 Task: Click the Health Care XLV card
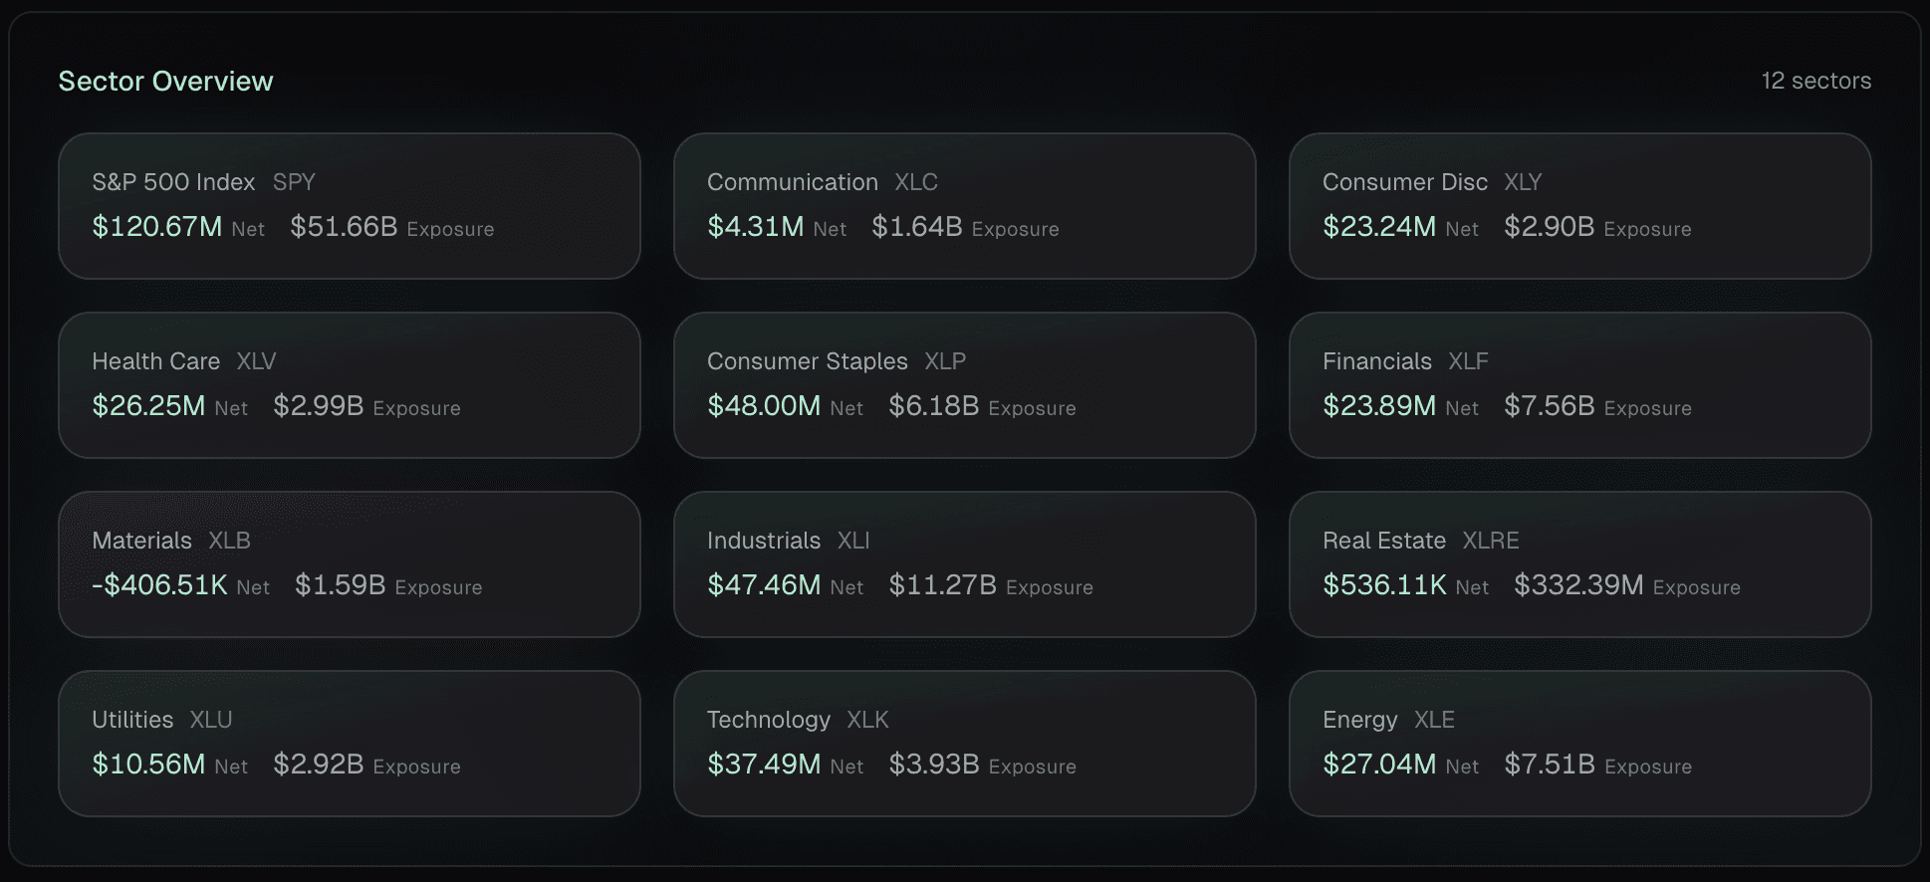(349, 385)
